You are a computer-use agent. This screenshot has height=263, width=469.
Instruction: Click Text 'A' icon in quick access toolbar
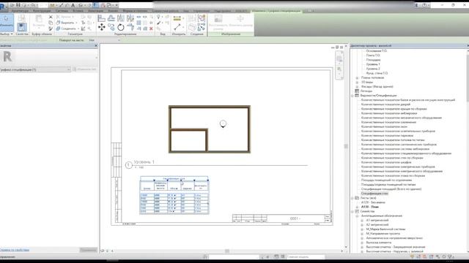pos(73,5)
